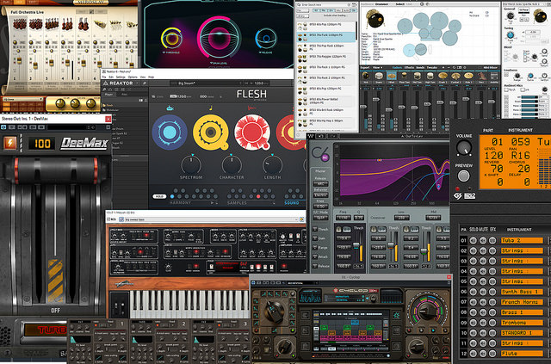Open the Big Steam preset selector in Reaktor
551x364 pixels.
207,83
